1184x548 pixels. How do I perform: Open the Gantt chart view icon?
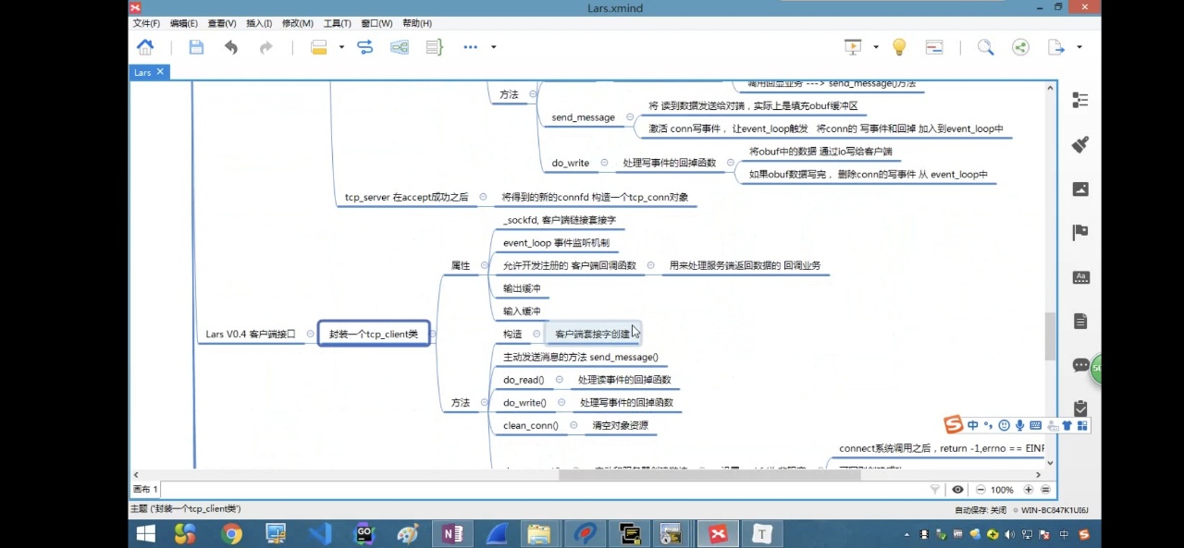click(934, 47)
